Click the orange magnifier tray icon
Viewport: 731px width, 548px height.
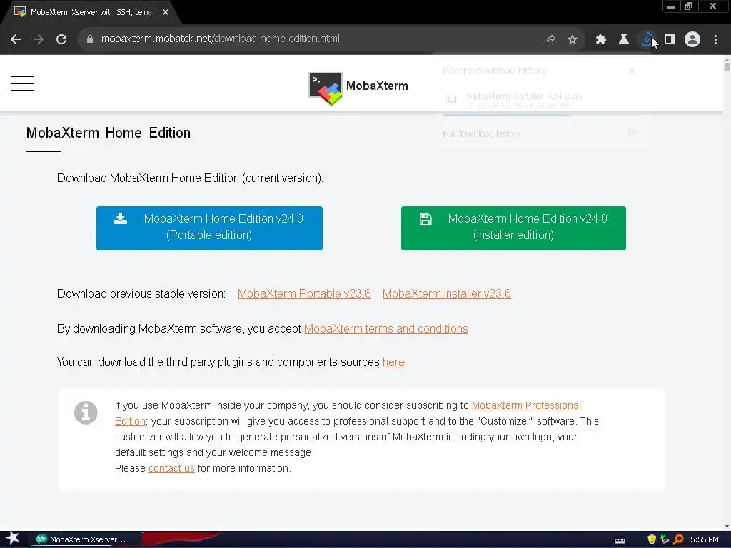[678, 539]
